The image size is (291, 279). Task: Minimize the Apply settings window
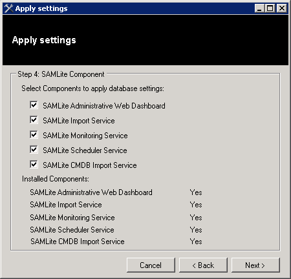tap(259, 8)
